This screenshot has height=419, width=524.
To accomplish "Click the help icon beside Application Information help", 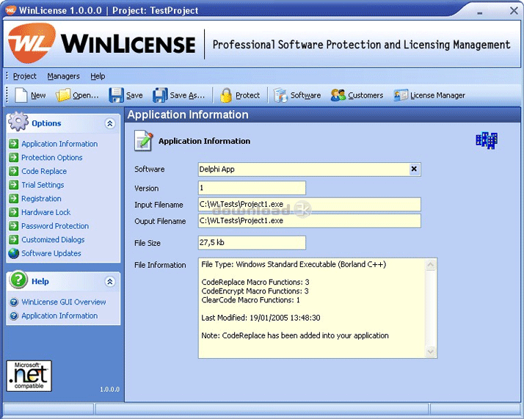I will [x=14, y=316].
